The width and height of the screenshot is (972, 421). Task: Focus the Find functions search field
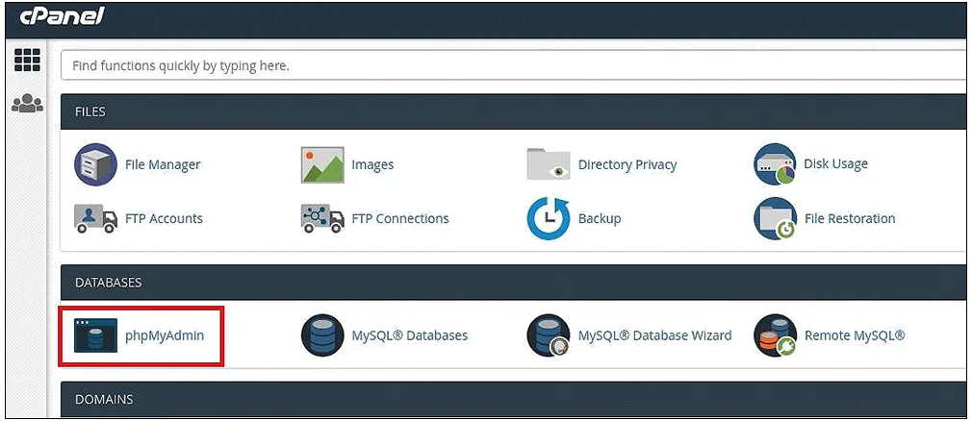[x=513, y=65]
